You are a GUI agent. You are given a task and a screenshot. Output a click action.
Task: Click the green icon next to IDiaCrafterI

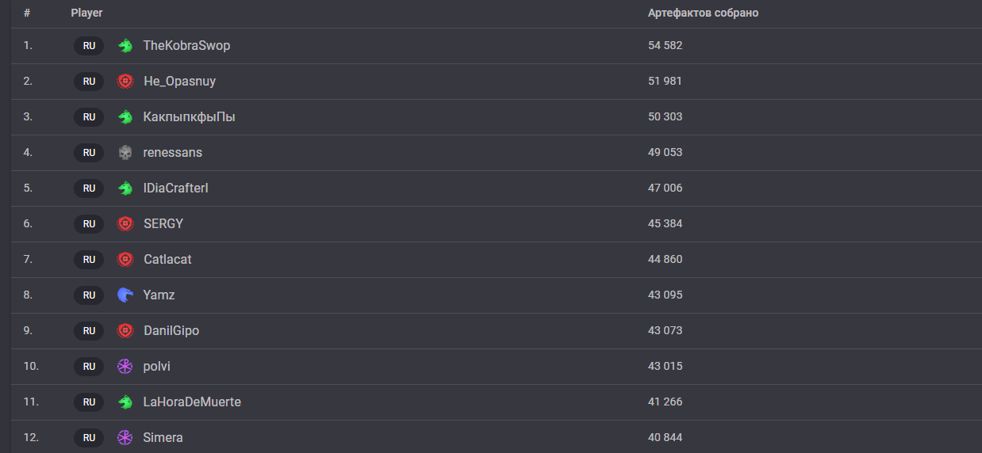(x=125, y=188)
